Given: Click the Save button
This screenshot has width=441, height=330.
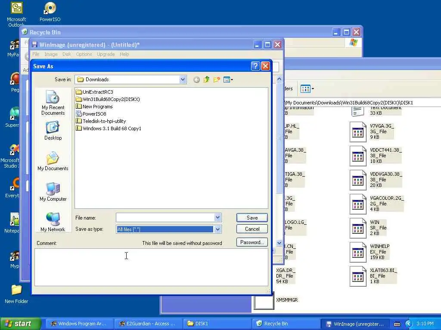Looking at the screenshot, I should click(x=252, y=218).
